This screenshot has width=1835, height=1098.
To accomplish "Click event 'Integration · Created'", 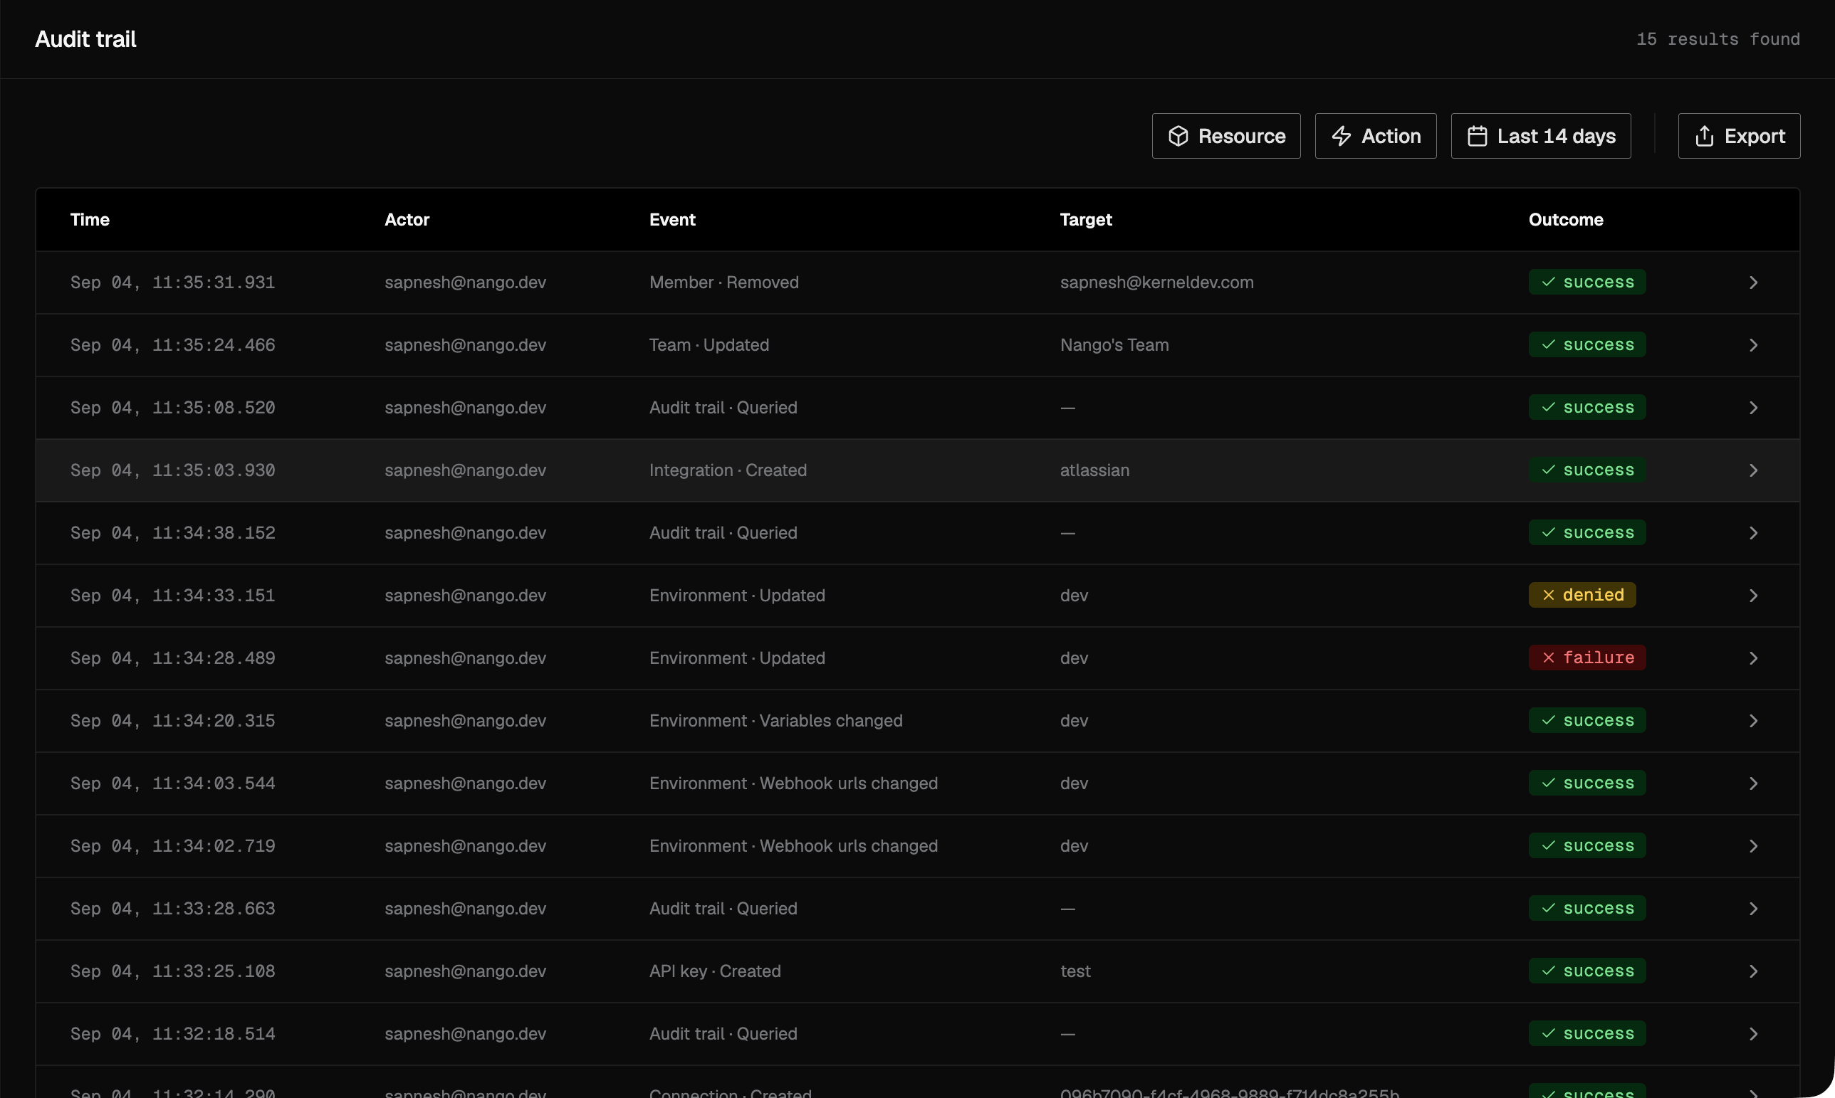I will (728, 470).
